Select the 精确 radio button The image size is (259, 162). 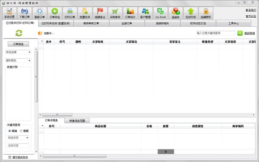9,131
